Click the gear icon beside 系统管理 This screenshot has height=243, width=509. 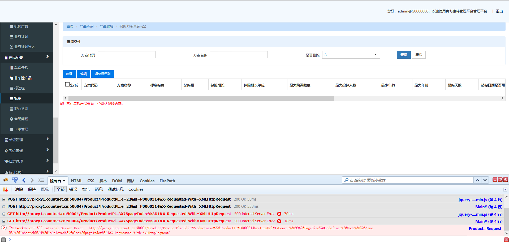tap(6, 151)
